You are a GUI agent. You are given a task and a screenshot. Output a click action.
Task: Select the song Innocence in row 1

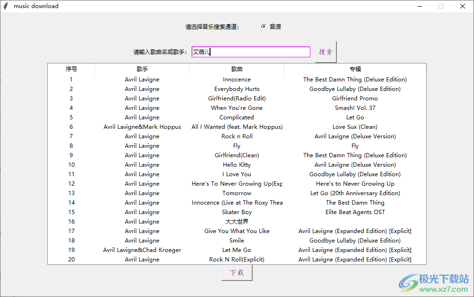coord(237,79)
